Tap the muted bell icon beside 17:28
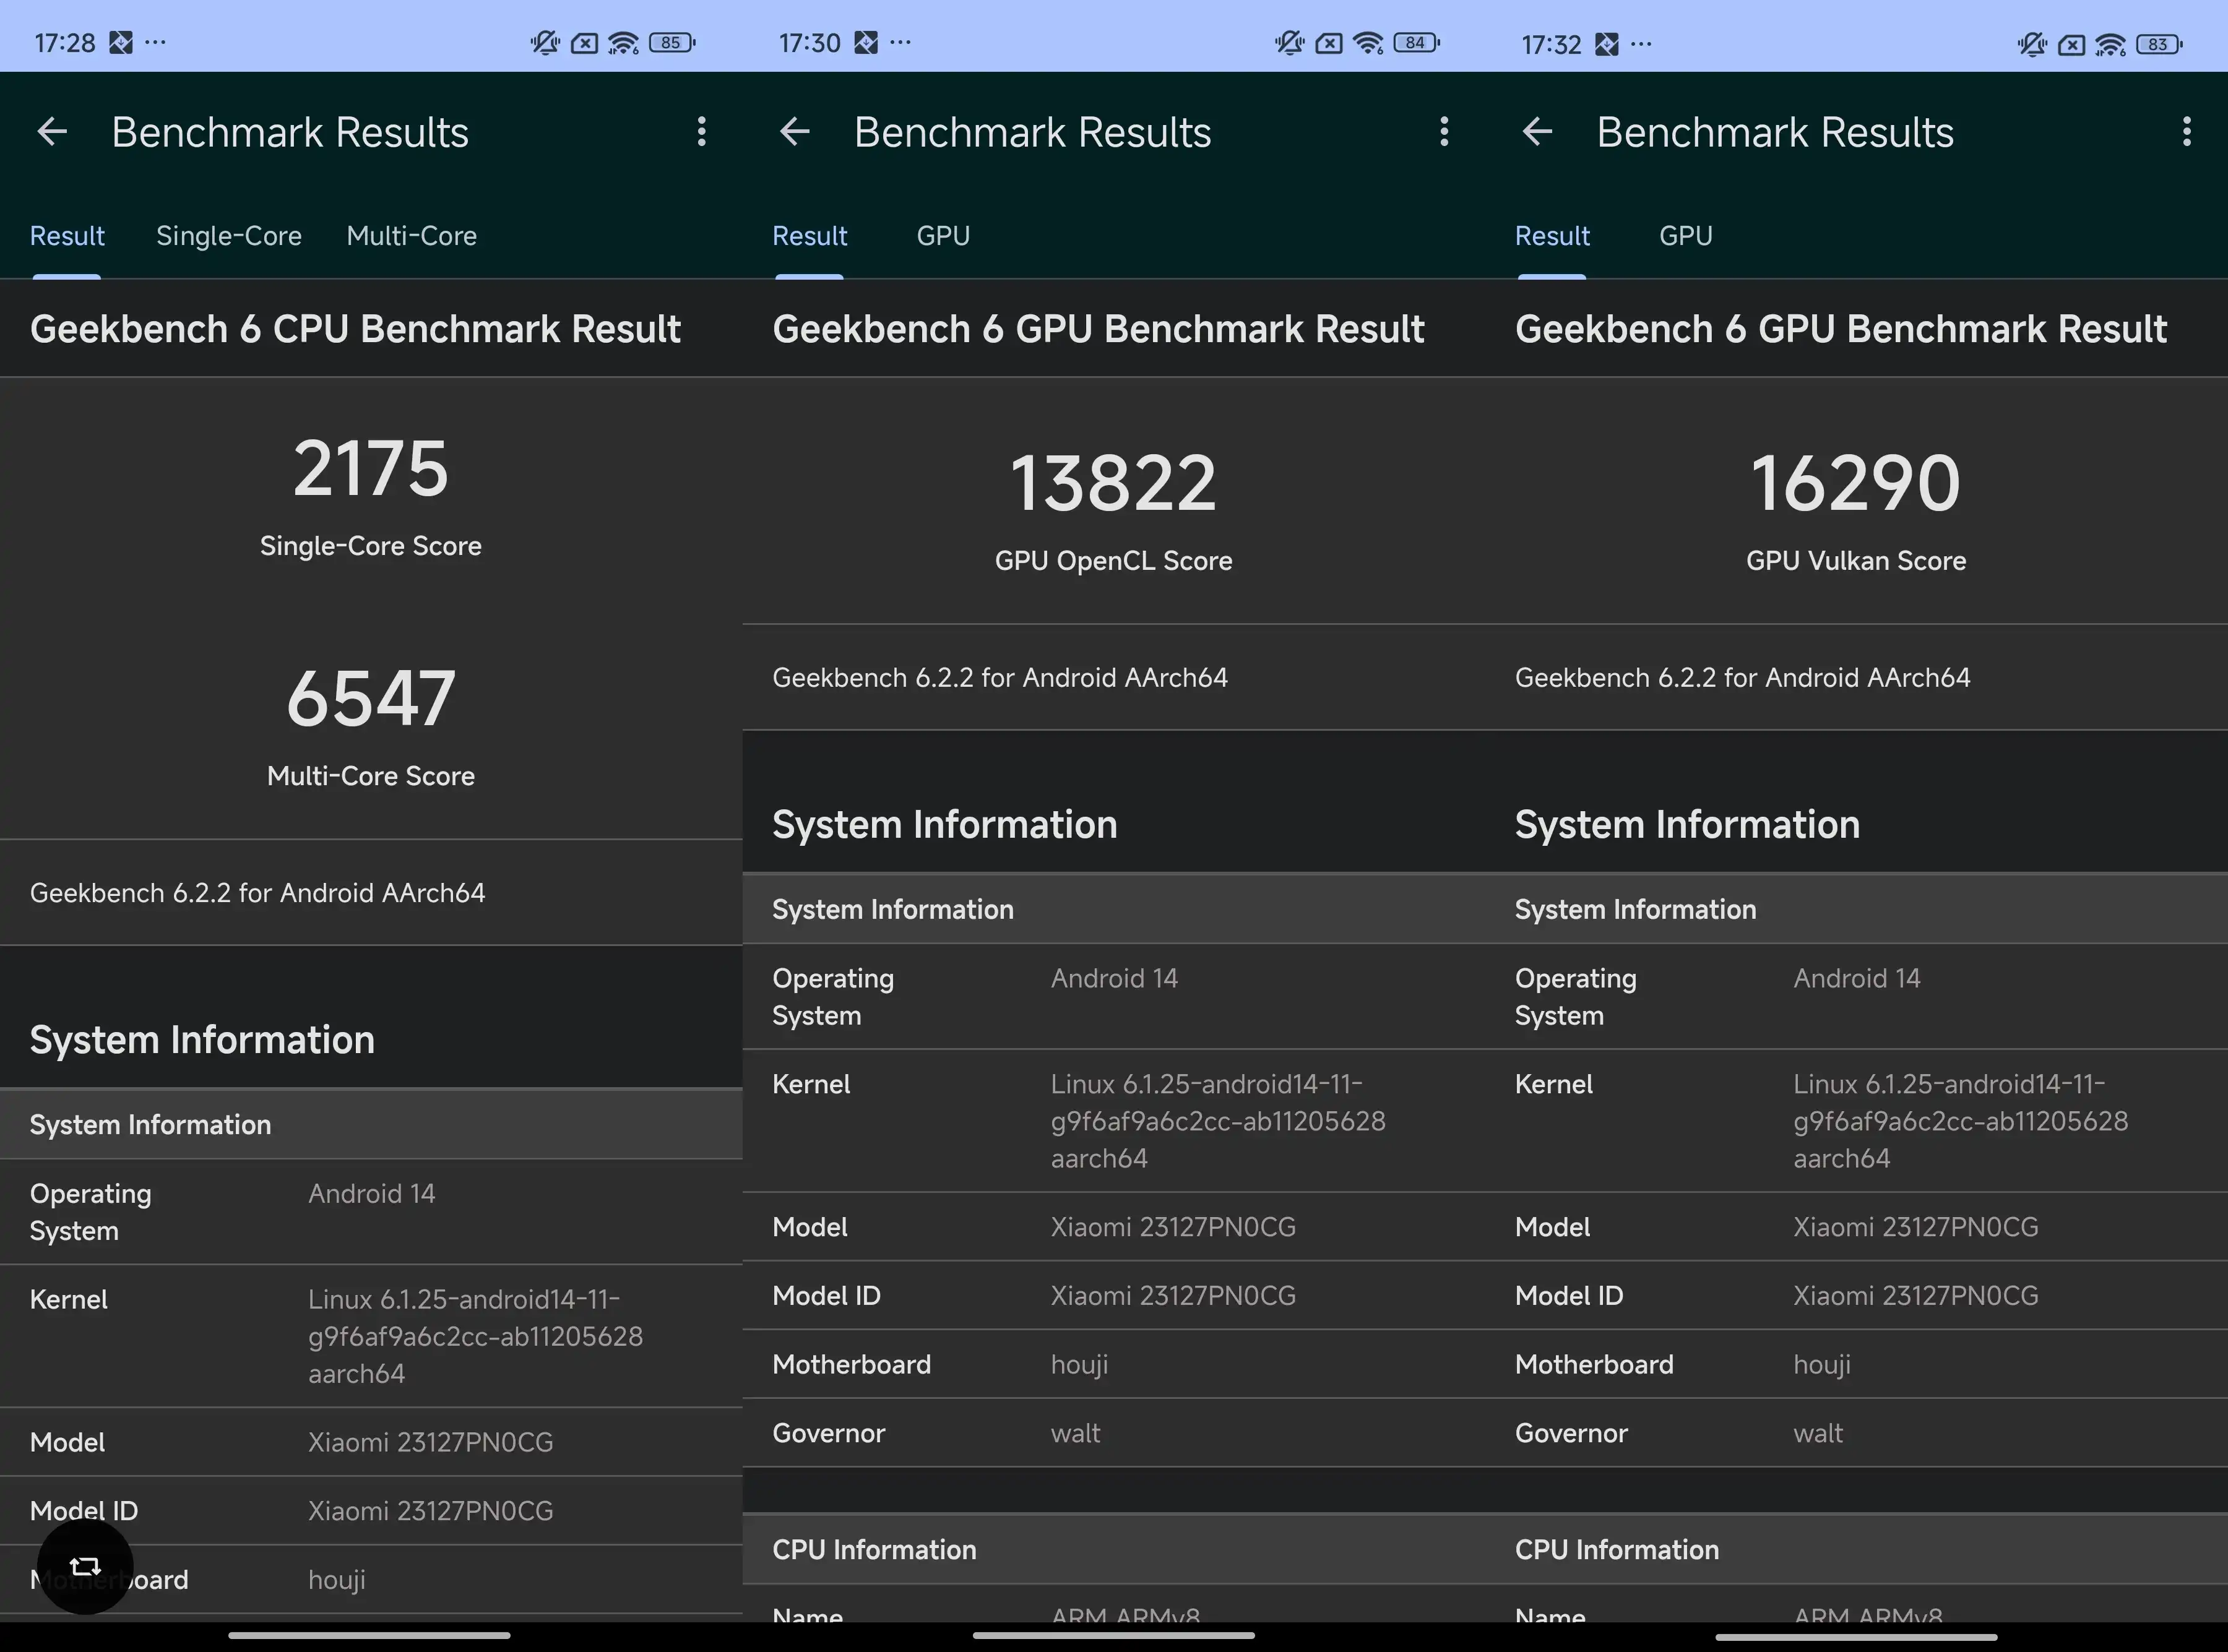 pos(545,43)
